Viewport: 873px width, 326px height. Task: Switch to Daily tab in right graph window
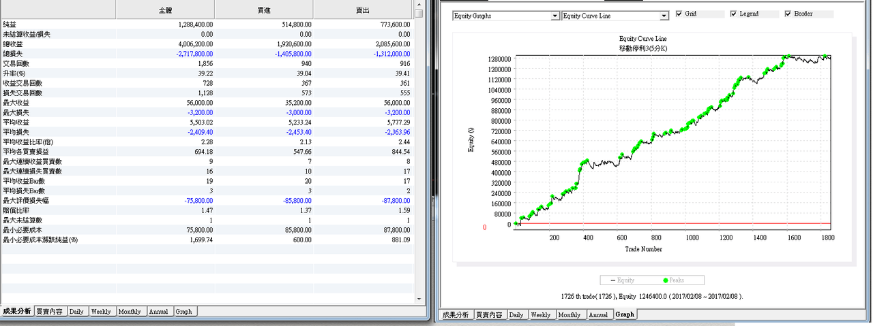pyautogui.click(x=516, y=314)
